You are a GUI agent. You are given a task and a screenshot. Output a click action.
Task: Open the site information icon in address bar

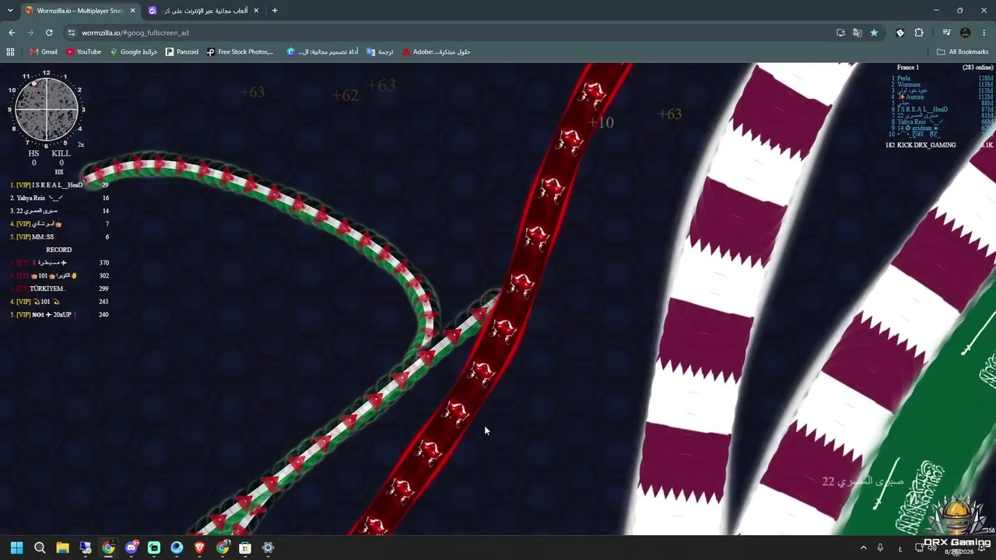point(72,33)
